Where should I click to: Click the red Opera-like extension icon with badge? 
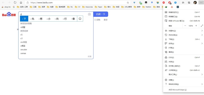pos(170,3)
